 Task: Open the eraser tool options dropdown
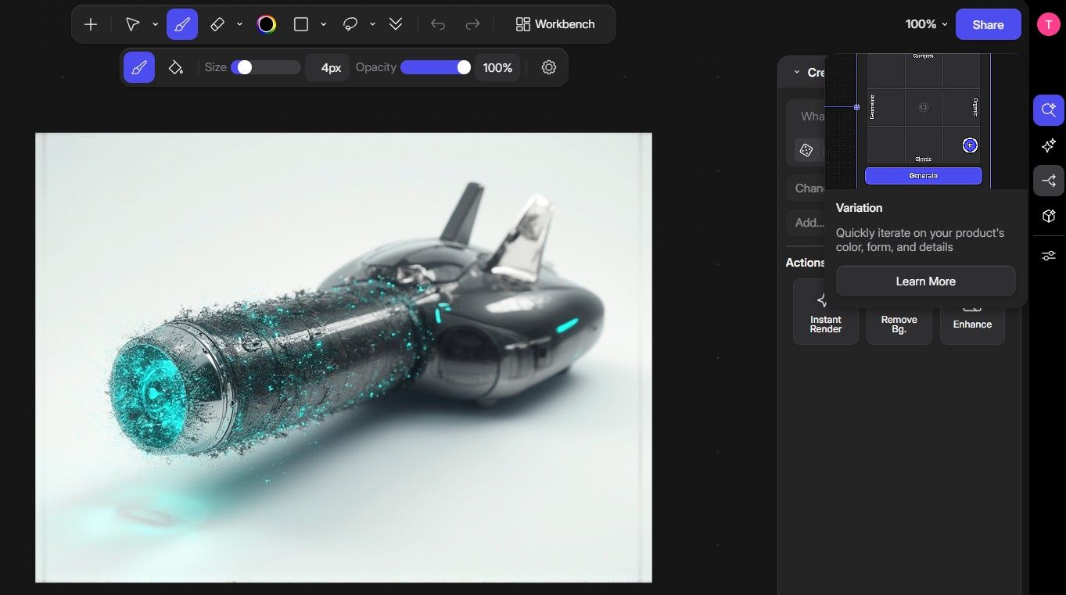coord(239,24)
